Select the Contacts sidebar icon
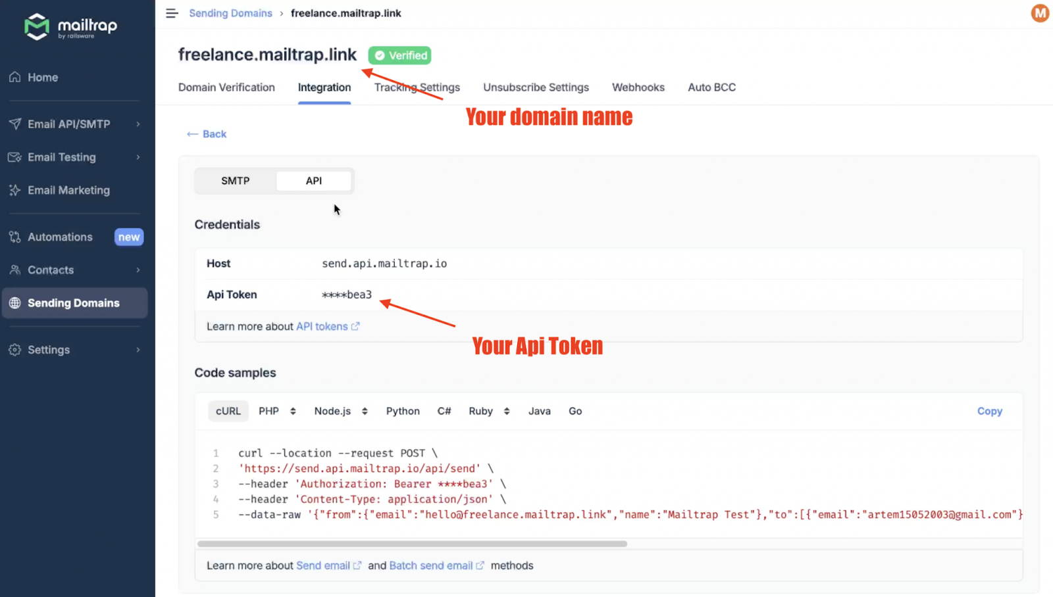1053x597 pixels. pyautogui.click(x=14, y=270)
